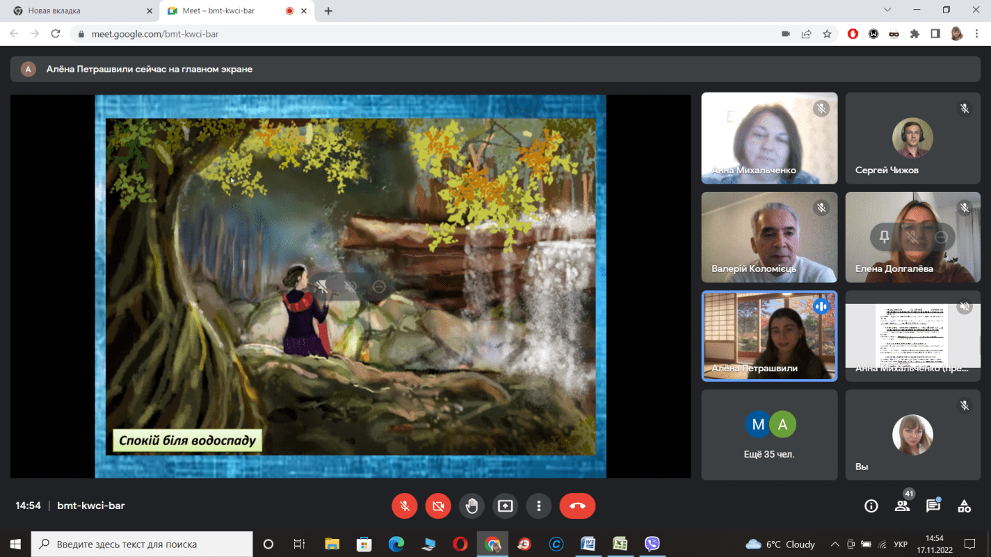Unpin the main presentation using the overlay pin icon
The width and height of the screenshot is (991, 557).
[x=323, y=286]
